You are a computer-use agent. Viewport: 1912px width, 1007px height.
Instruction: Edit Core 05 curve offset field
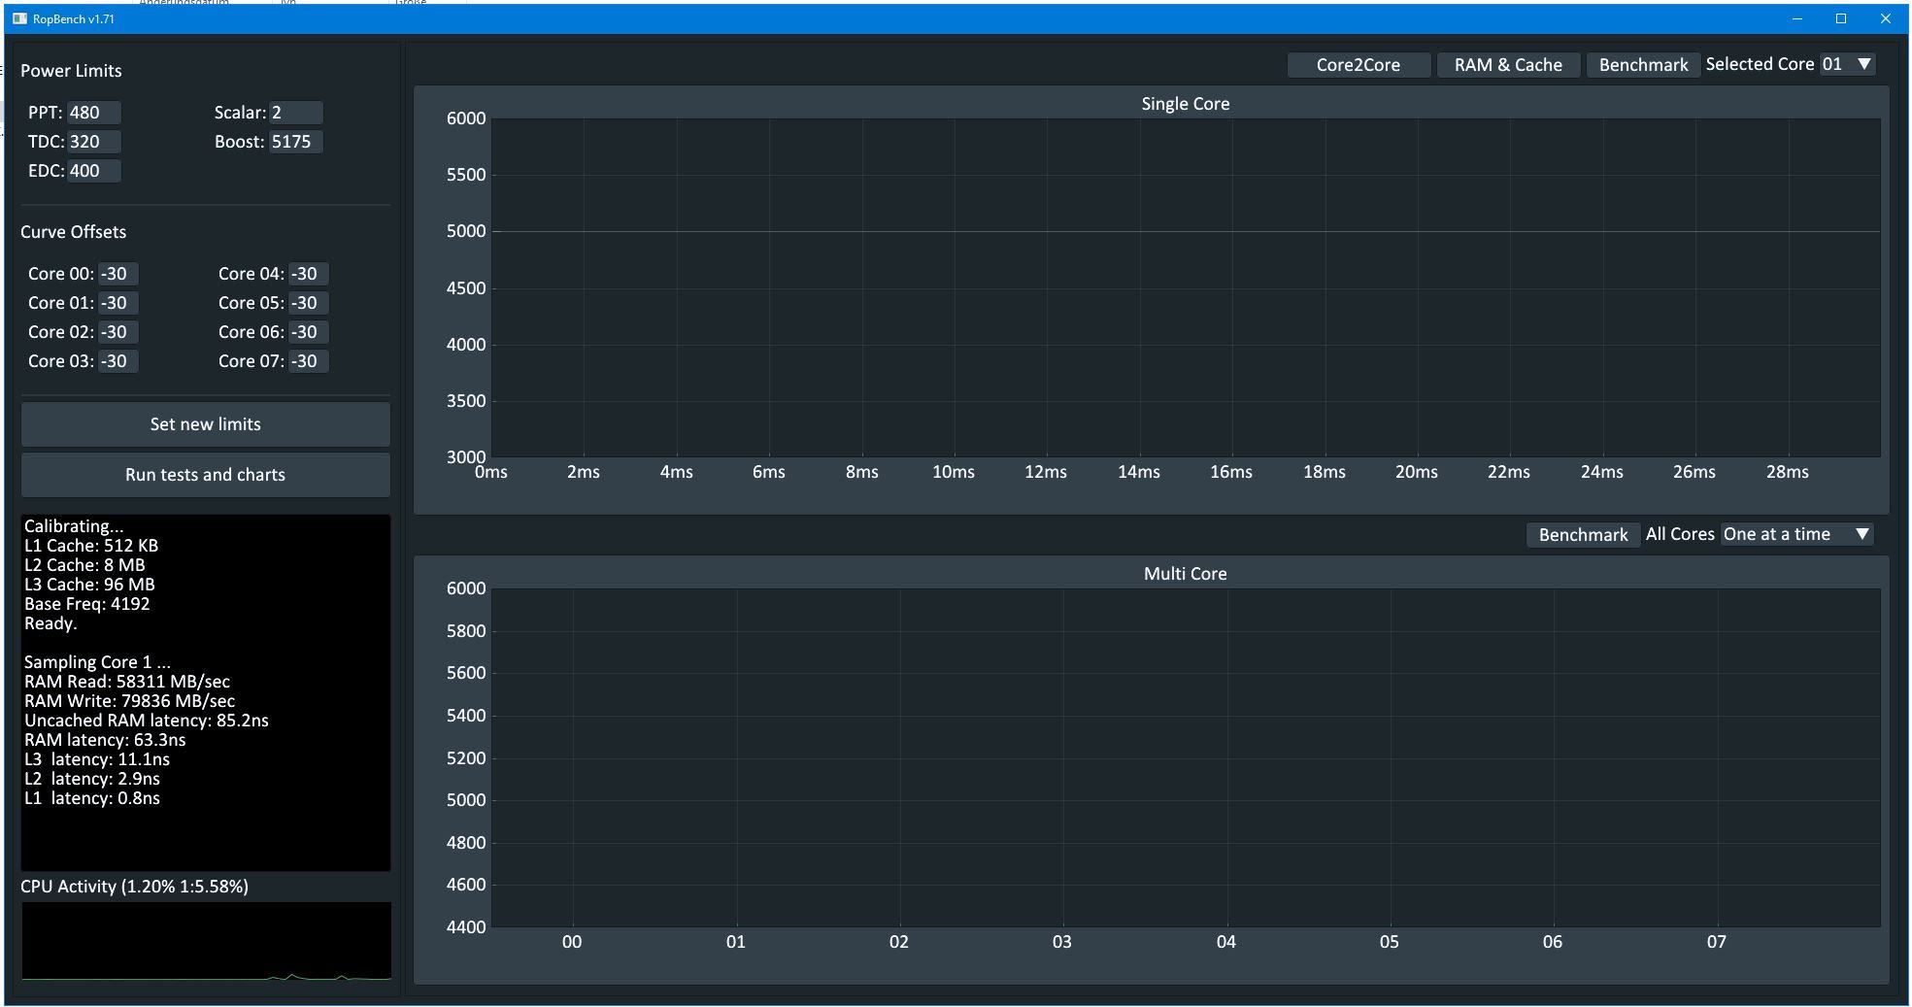[x=309, y=303]
